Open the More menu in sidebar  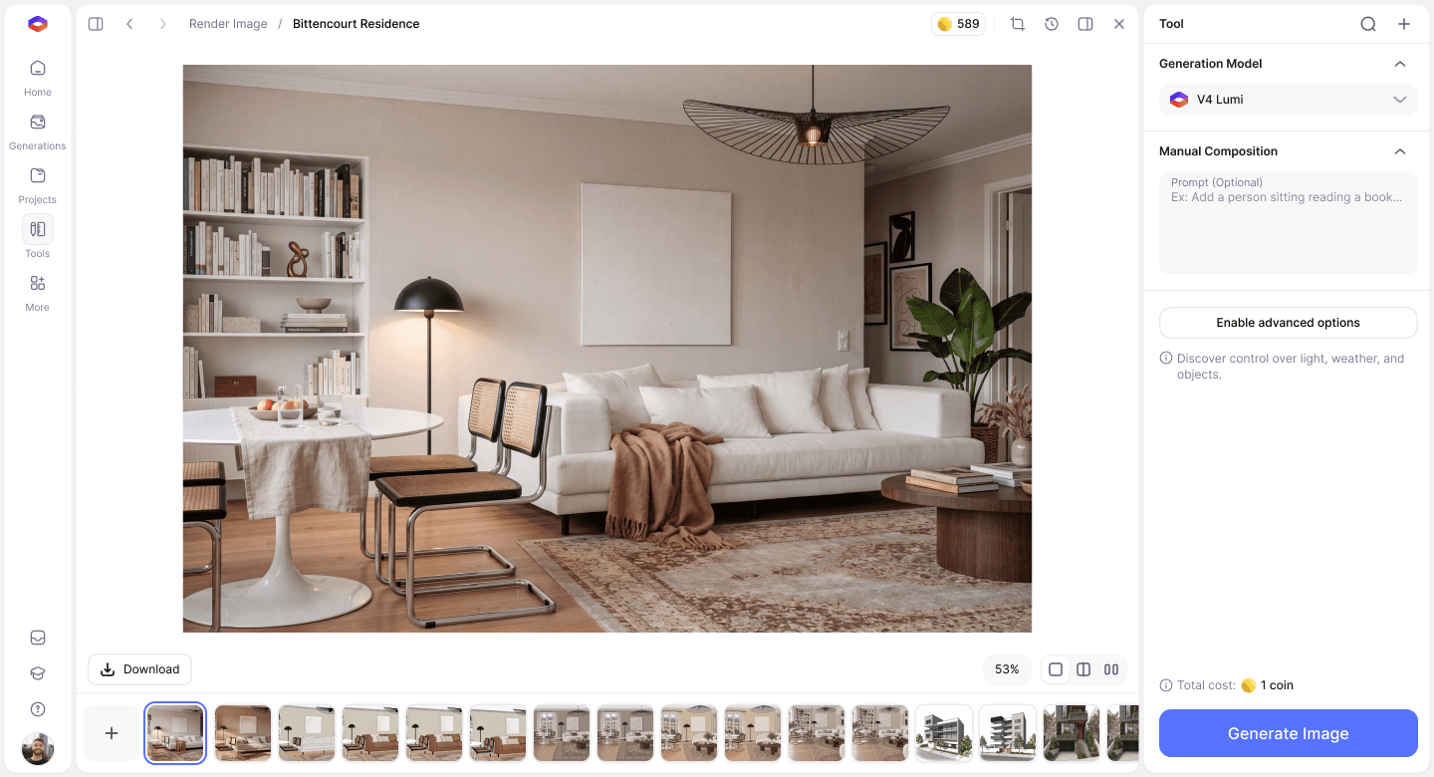pos(37,293)
